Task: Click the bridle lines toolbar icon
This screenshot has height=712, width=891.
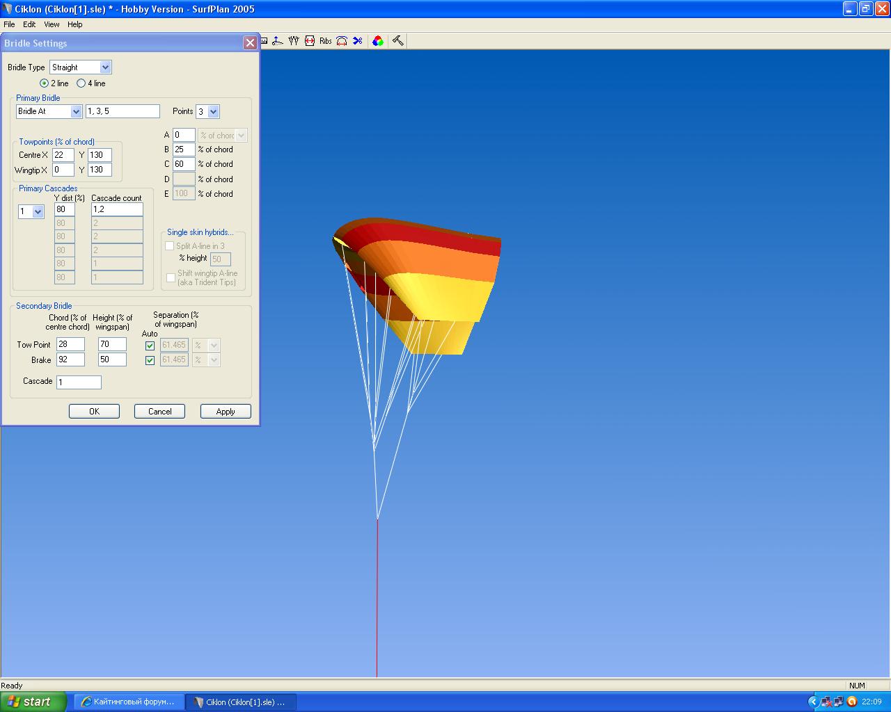Action: (x=294, y=41)
